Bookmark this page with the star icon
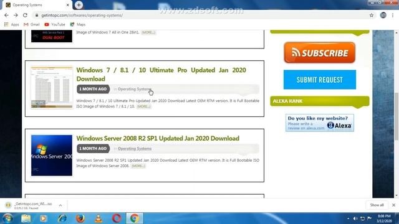The image size is (399, 224). 372,15
